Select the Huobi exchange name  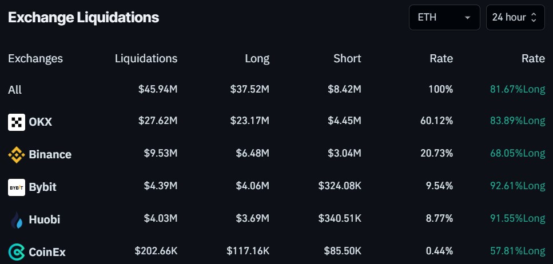pyautogui.click(x=44, y=219)
